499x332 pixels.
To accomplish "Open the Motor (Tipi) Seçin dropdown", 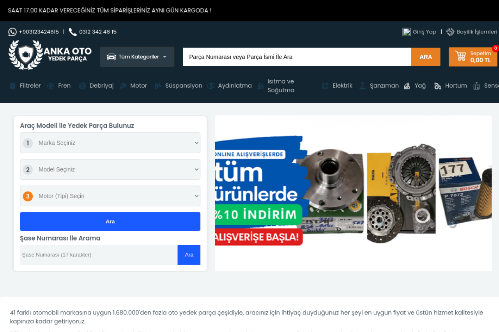I will tap(110, 196).
